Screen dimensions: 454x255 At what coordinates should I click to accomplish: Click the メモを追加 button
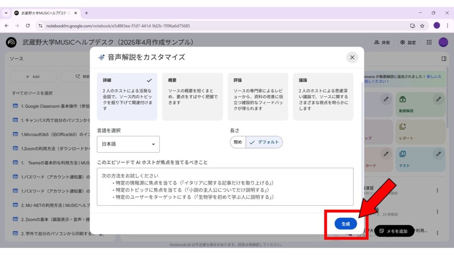(394, 231)
